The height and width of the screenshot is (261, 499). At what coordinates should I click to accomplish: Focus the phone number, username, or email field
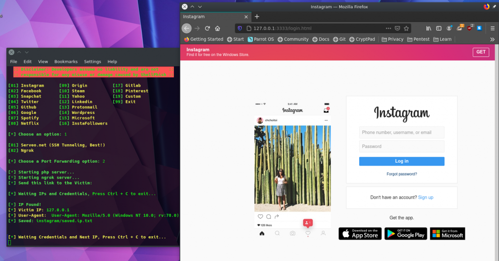pos(402,132)
